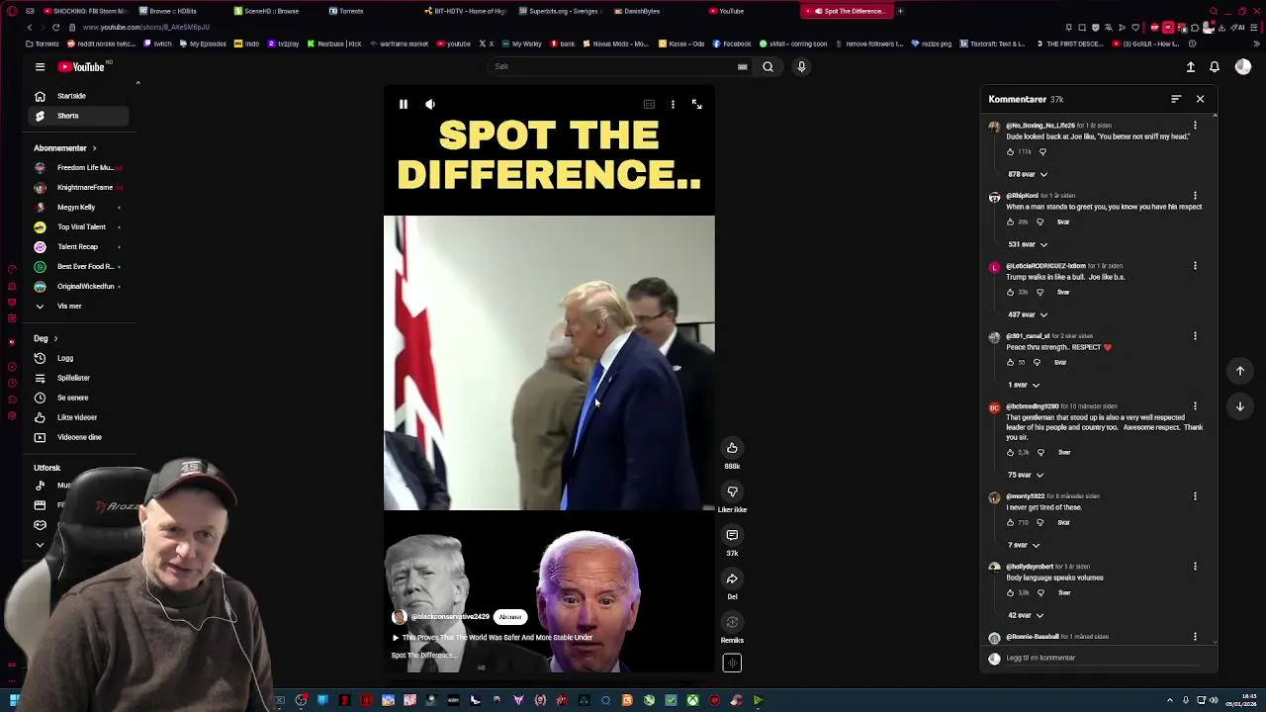This screenshot has height=712, width=1266.
Task: Expand 75 svar replies
Action: pyautogui.click(x=1025, y=475)
